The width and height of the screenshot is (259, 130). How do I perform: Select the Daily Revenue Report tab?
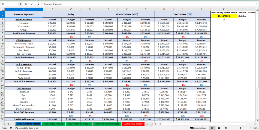28,124
